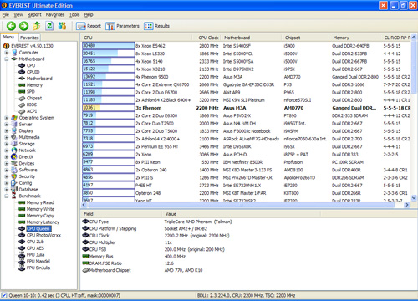Click the Field column header
Viewport: 418px width, 301px height.
[x=121, y=214]
